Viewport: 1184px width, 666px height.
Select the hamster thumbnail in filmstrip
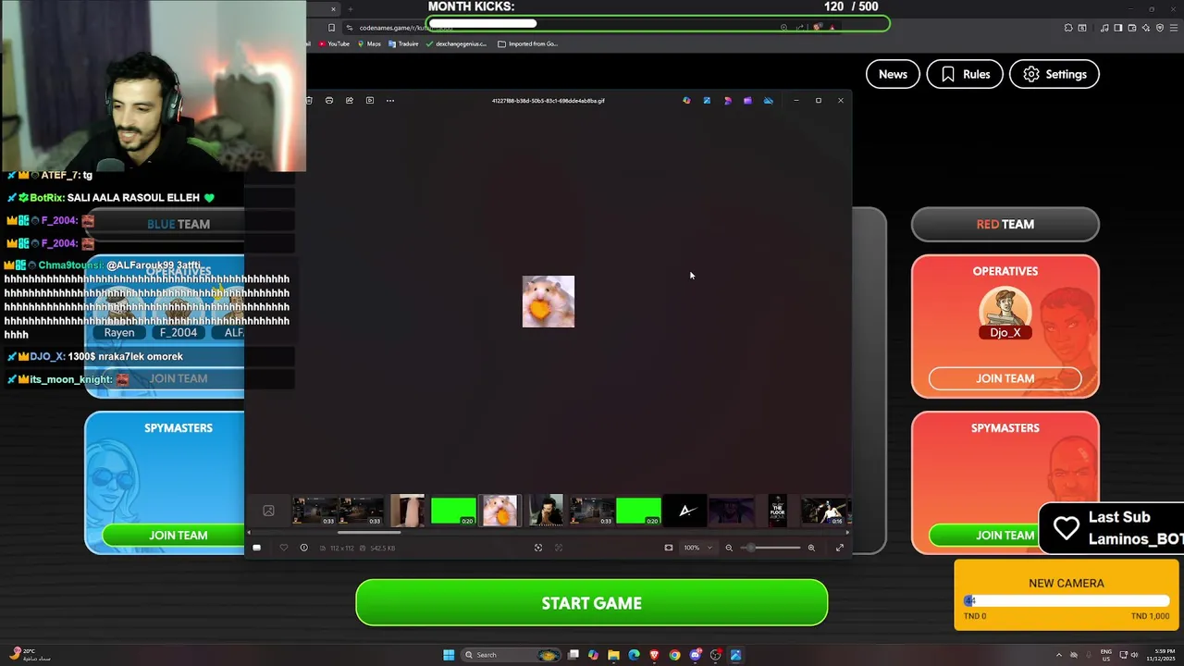(500, 511)
